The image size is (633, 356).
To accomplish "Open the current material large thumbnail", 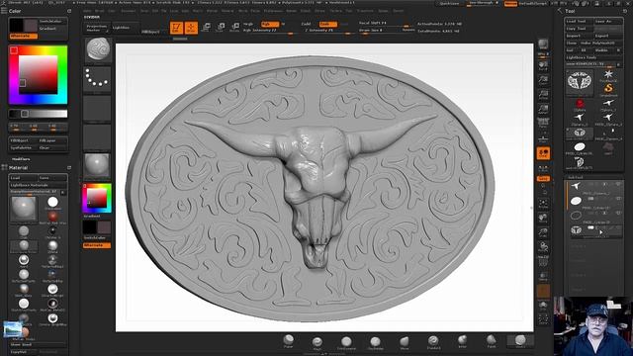I will point(24,209).
